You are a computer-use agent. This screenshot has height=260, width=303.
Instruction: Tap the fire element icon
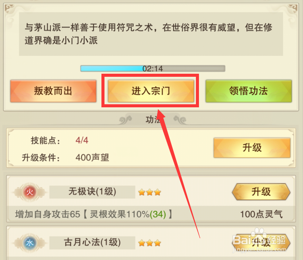[x=30, y=192]
